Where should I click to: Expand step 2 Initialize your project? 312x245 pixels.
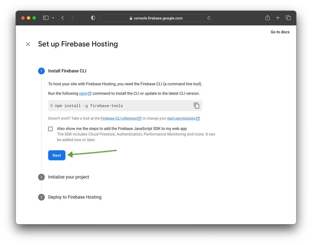coord(69,177)
